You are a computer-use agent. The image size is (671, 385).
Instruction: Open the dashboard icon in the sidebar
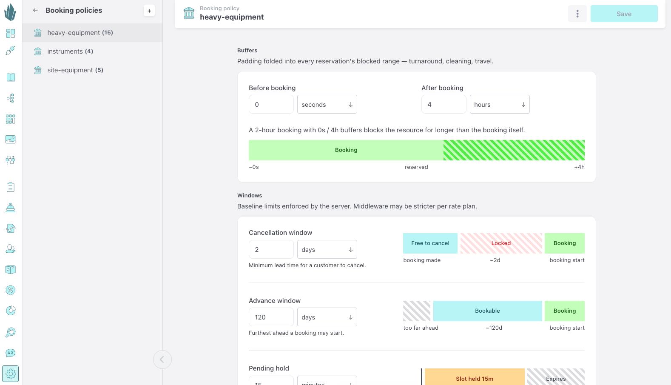pos(11,33)
